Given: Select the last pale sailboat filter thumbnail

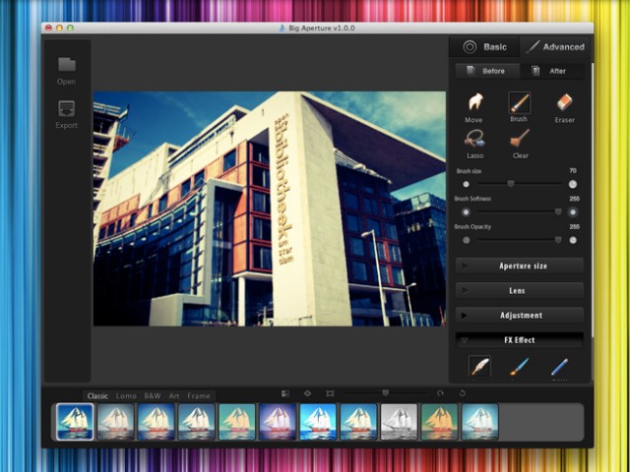Looking at the screenshot, I should [x=480, y=422].
